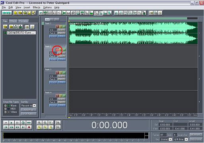Viewport: 204px width, 143px height.
Task: Open the File menu
Action: click(x=4, y=8)
